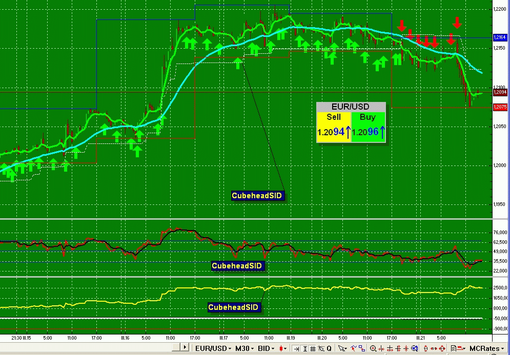Open the candlestick chart type dropdown
Viewport: 510px width, 355px height.
click(283, 348)
